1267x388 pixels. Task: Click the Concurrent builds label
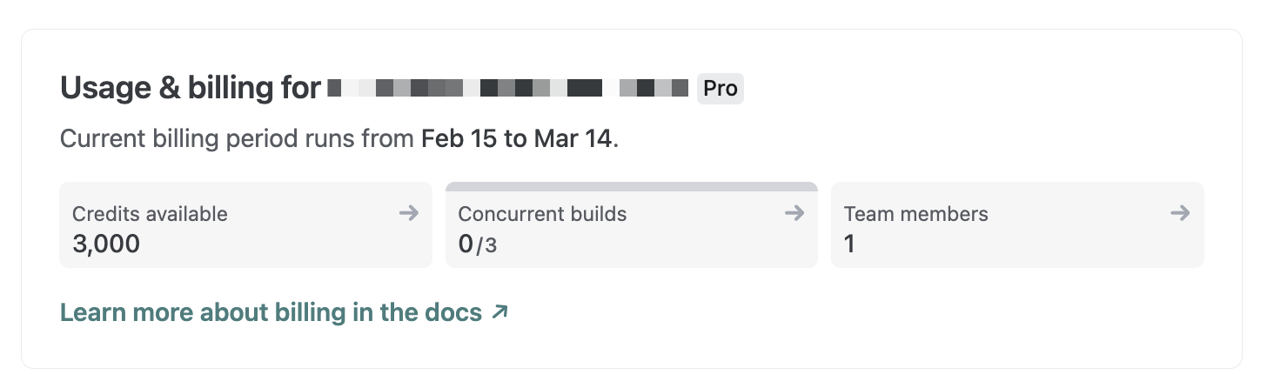click(x=541, y=213)
